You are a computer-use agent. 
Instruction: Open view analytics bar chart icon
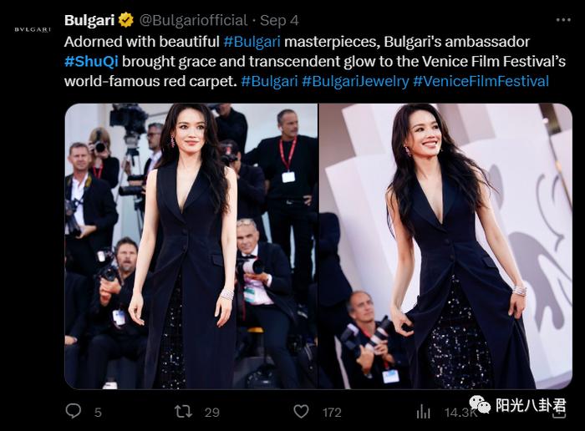pos(423,413)
